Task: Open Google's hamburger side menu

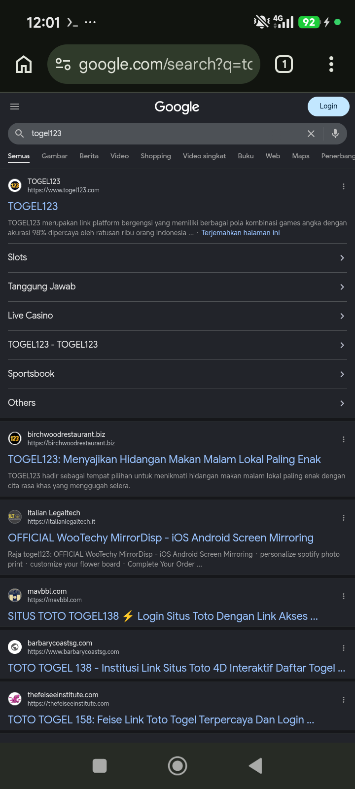Action: pyautogui.click(x=15, y=107)
